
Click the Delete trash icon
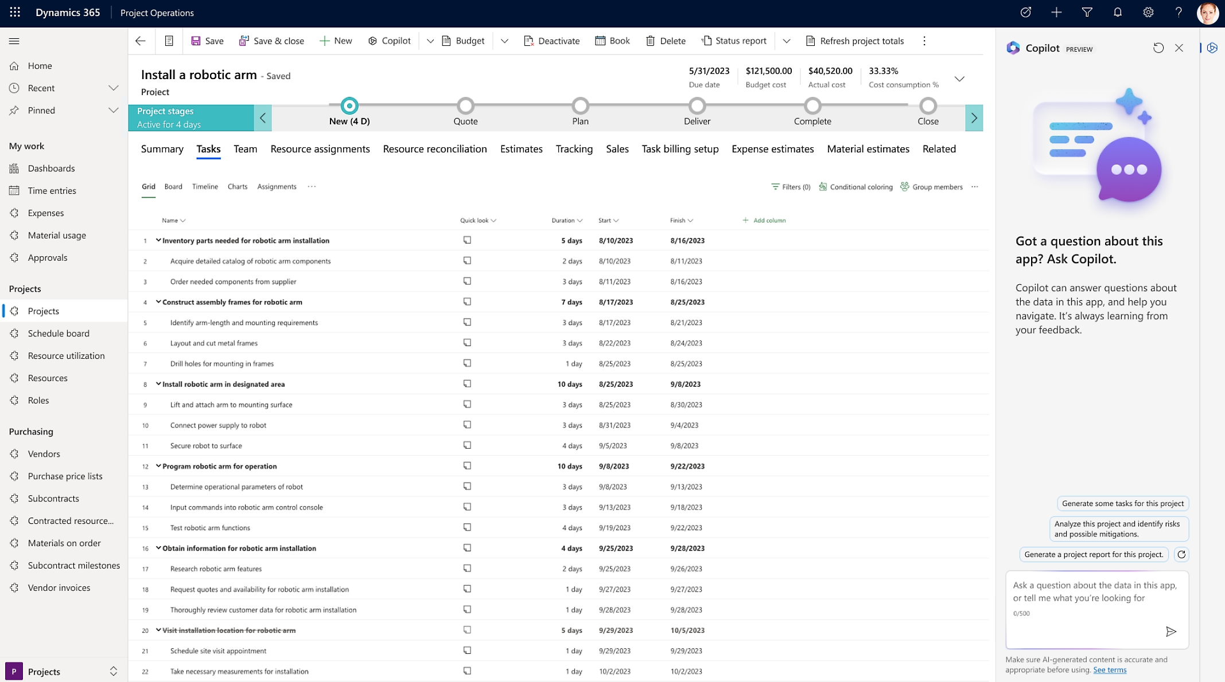coord(650,41)
